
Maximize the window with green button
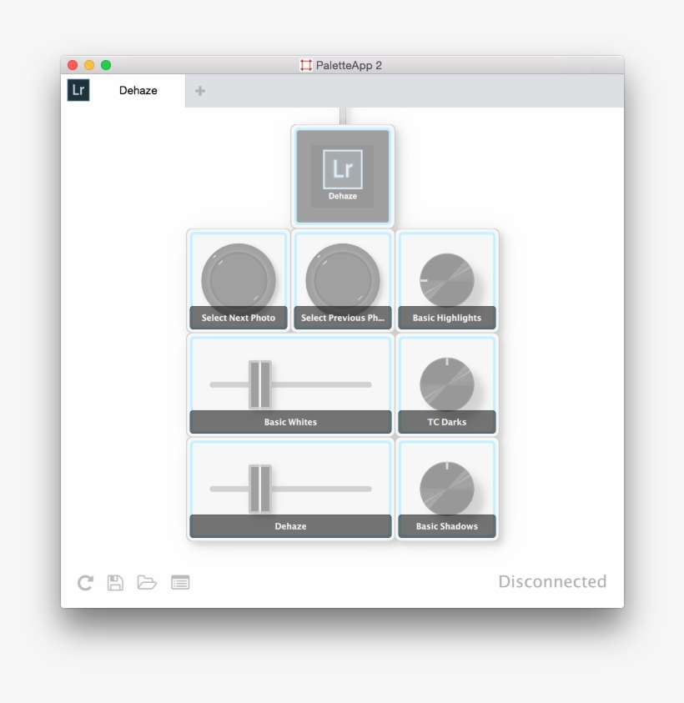pos(106,65)
